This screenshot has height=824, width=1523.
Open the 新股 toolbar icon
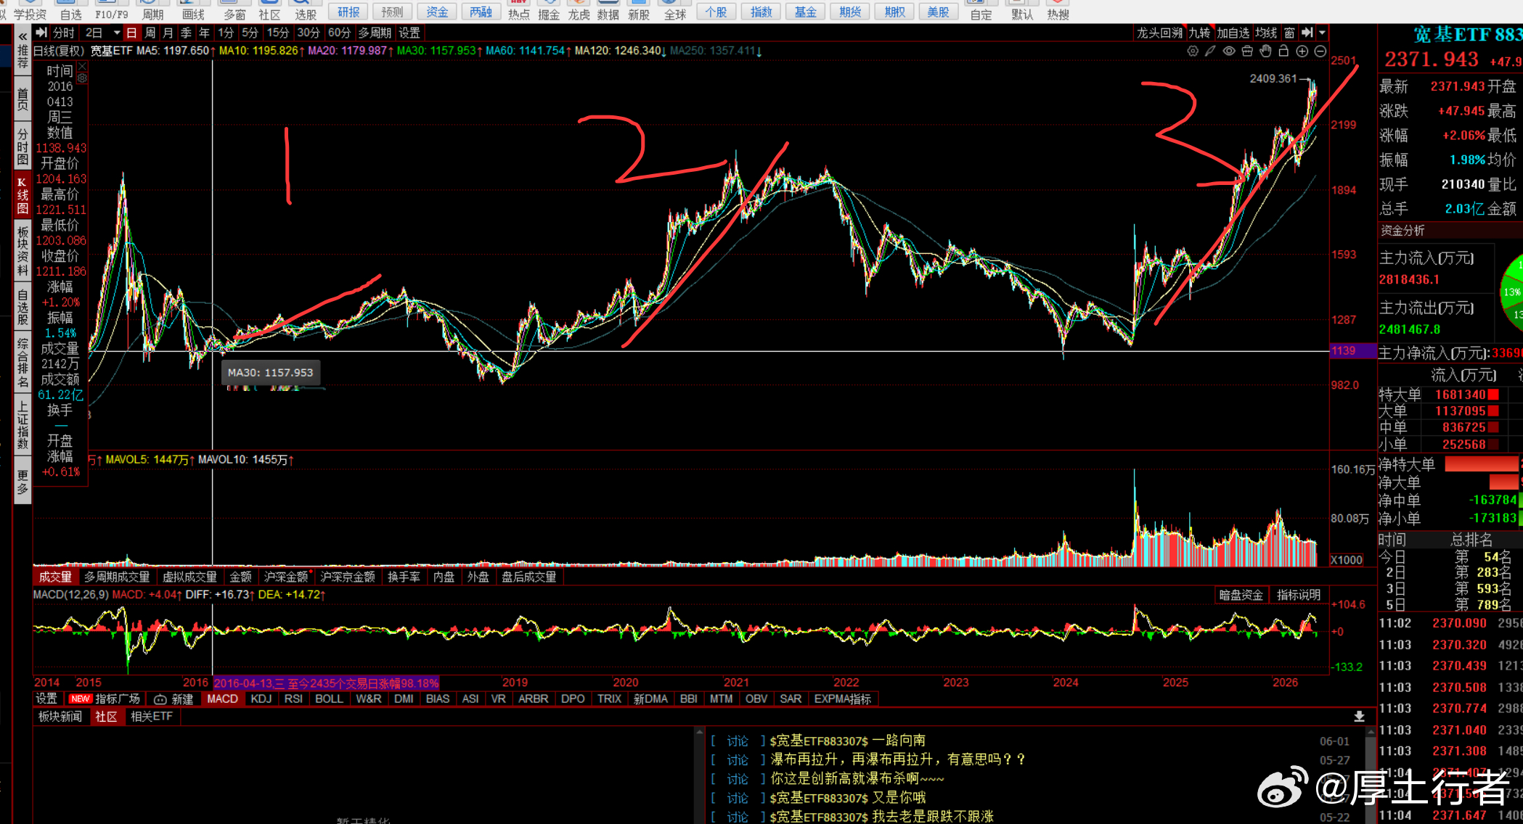click(x=639, y=10)
